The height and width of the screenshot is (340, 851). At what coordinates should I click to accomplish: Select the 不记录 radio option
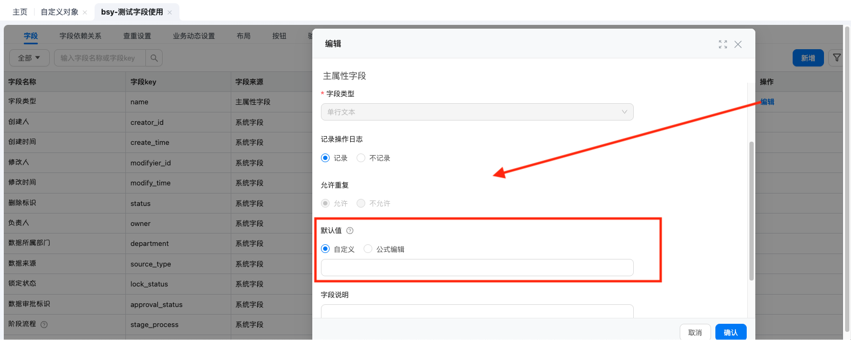pos(361,158)
